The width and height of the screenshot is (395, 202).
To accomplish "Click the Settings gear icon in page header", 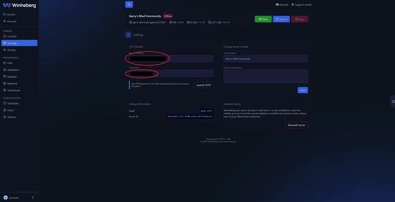I will point(128,35).
